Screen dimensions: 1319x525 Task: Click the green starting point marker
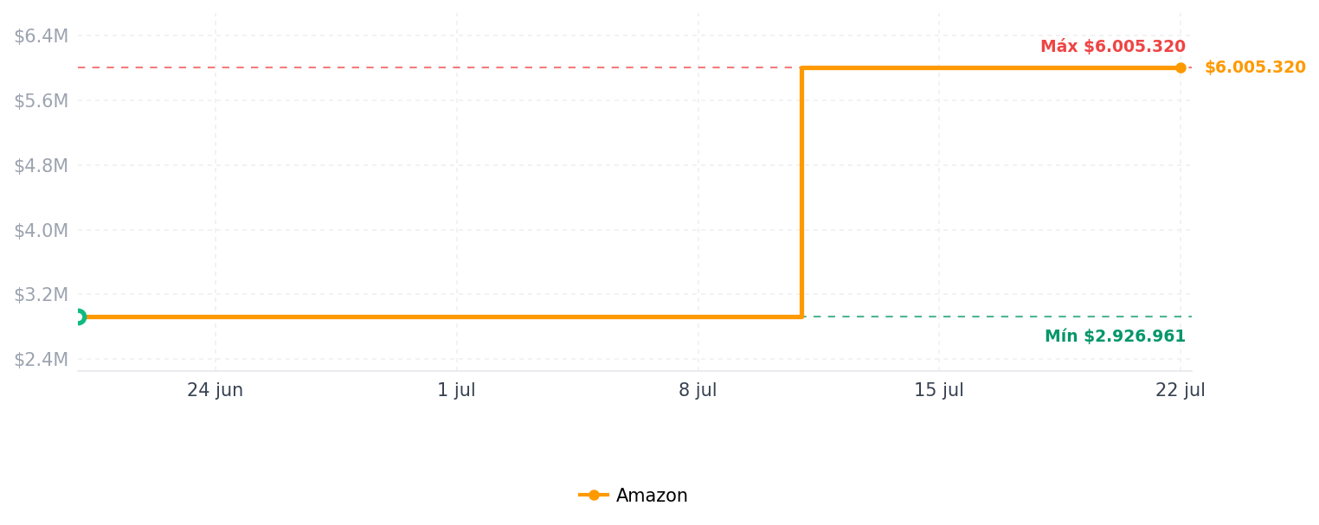[78, 317]
